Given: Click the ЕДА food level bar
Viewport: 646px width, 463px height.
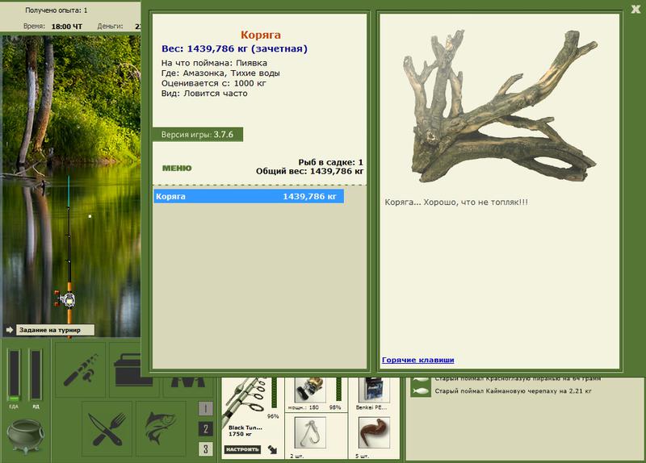Looking at the screenshot, I should pos(15,374).
